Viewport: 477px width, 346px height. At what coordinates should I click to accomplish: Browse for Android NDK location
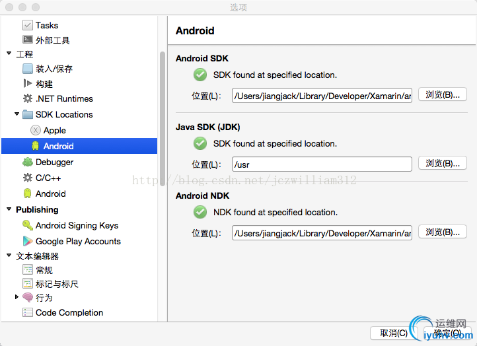click(x=443, y=232)
